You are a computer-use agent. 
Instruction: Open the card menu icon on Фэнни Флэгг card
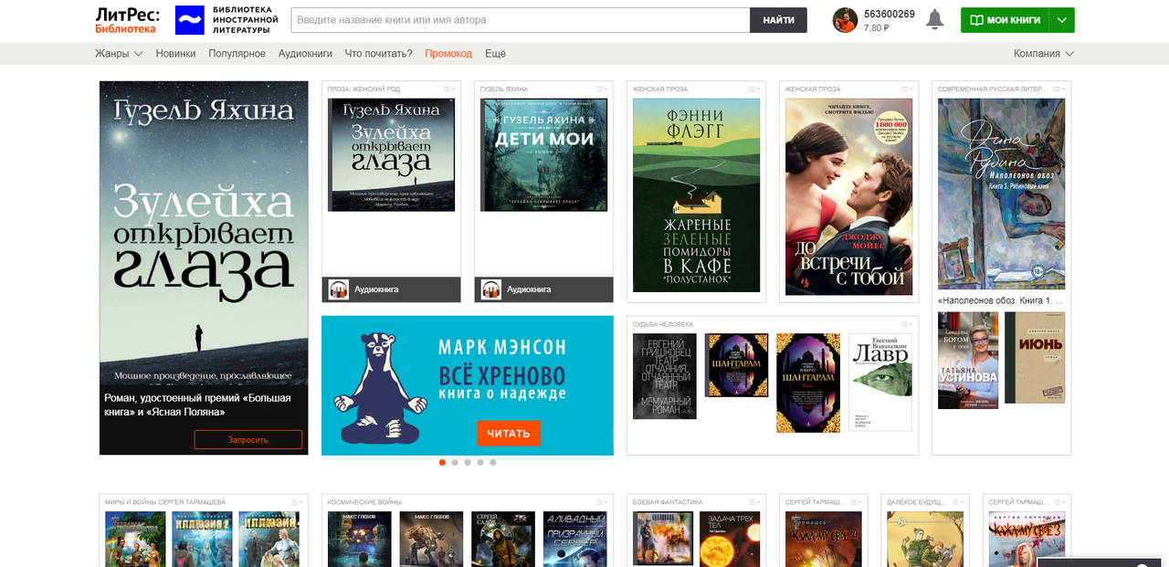[753, 89]
